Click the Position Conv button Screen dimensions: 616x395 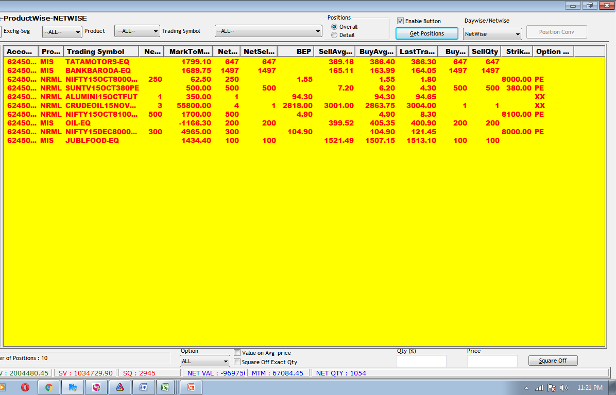[x=556, y=32]
